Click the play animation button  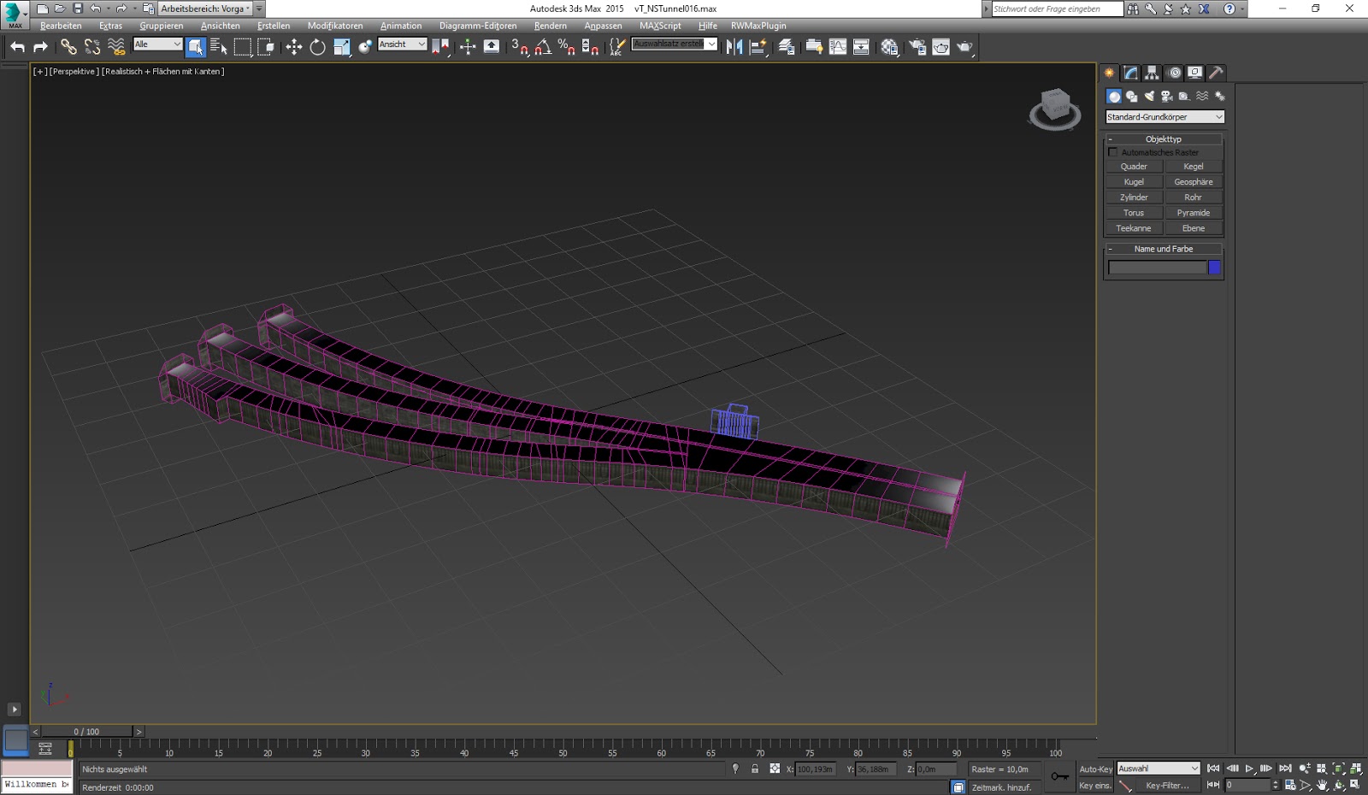[x=1249, y=768]
